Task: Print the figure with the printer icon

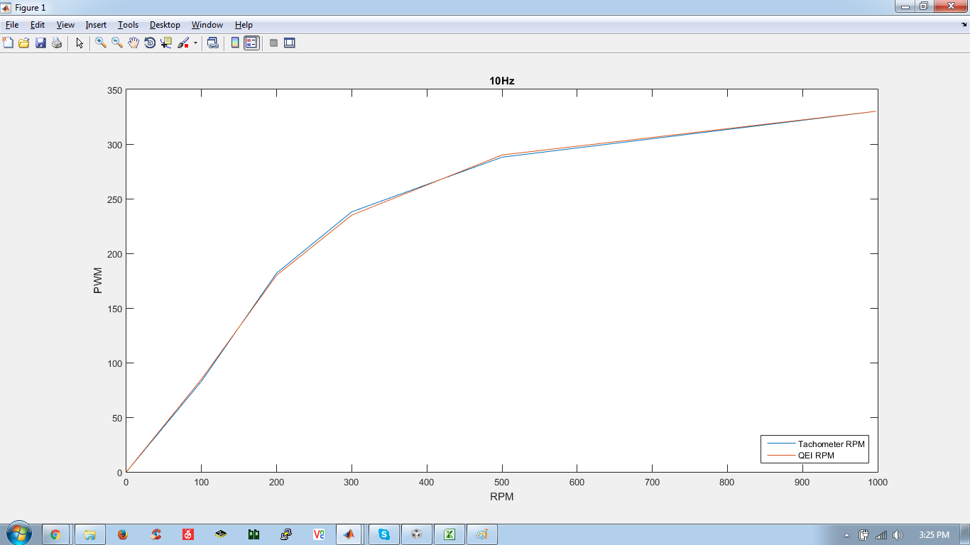Action: point(57,43)
